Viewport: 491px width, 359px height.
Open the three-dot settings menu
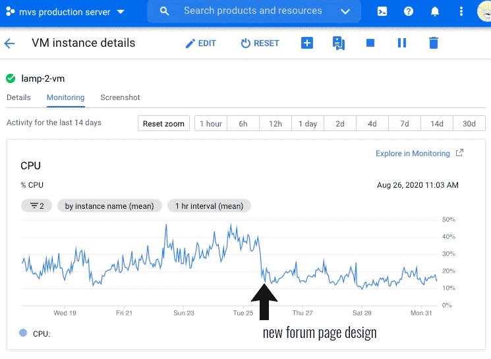[x=461, y=12]
